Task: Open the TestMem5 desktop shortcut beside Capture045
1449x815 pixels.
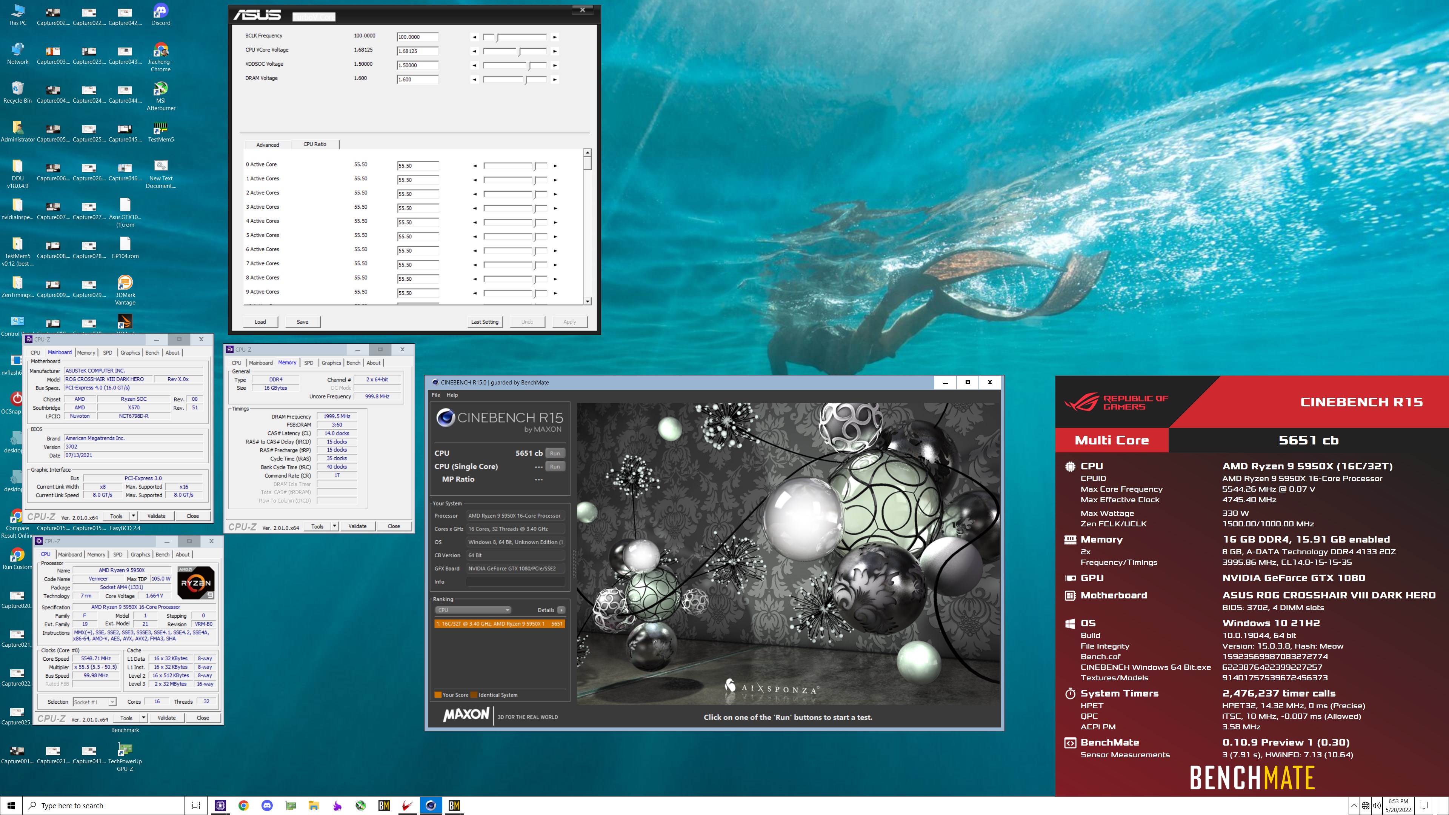Action: (161, 132)
